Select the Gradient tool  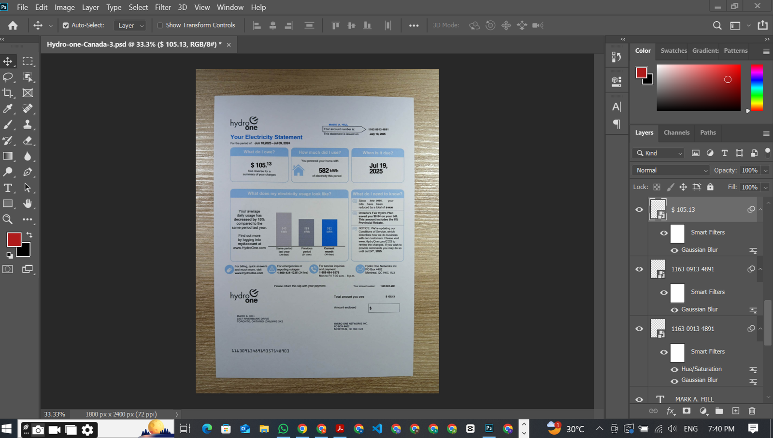[8, 156]
